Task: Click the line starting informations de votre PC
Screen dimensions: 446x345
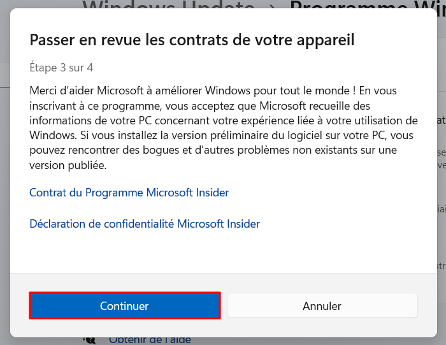Action: point(224,121)
